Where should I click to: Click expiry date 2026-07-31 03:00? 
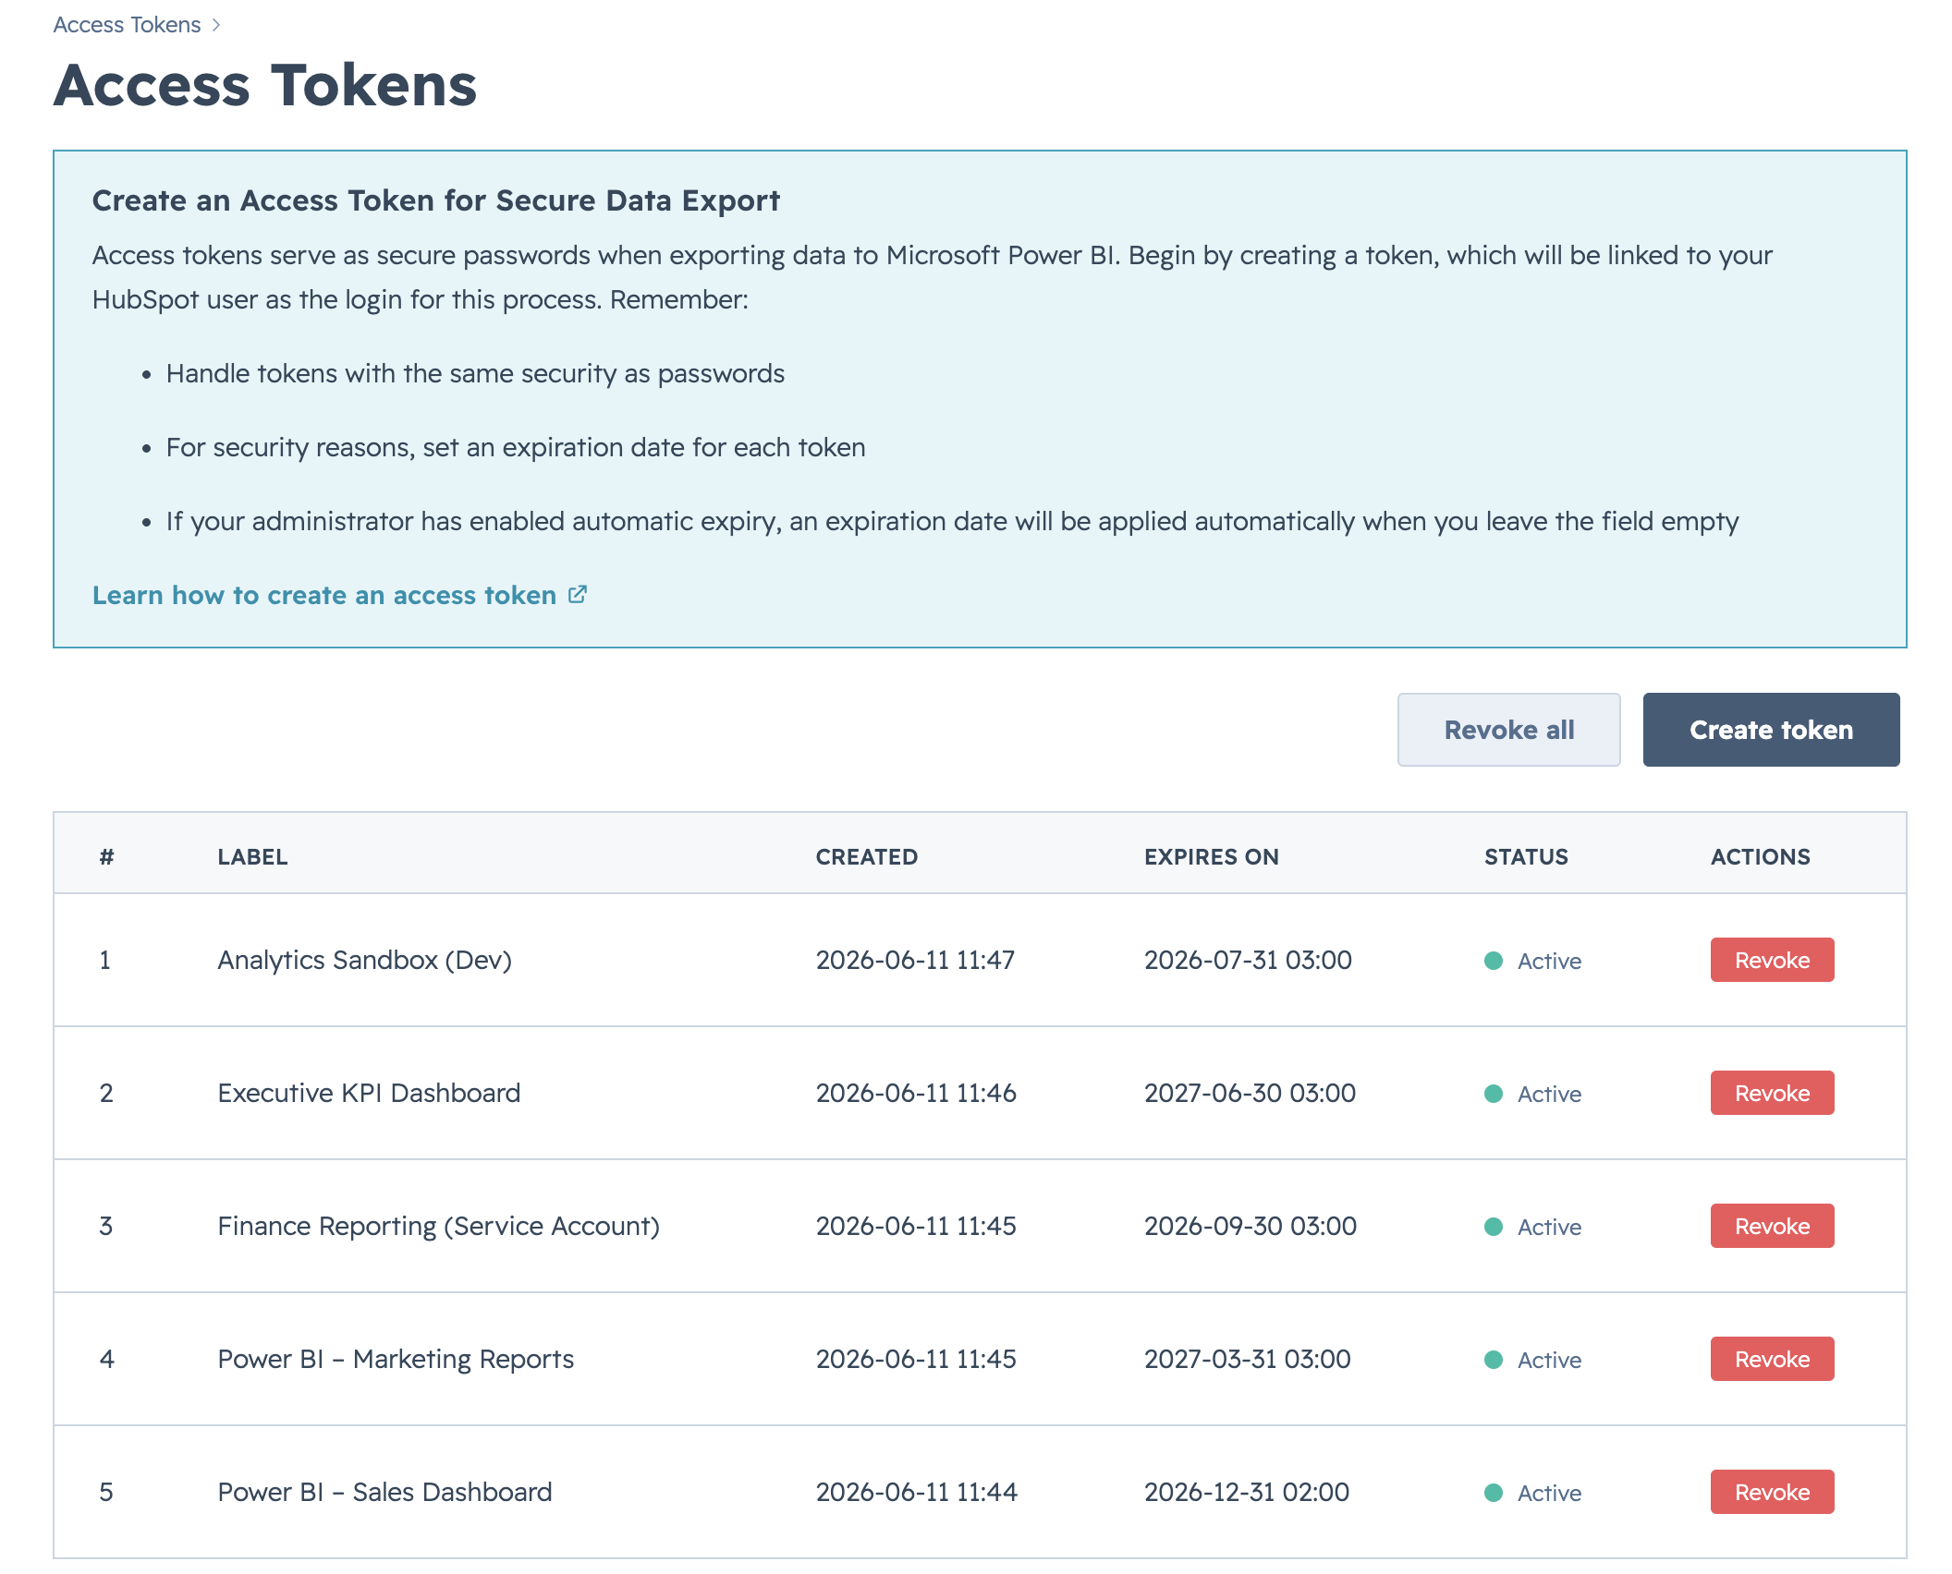click(1248, 960)
